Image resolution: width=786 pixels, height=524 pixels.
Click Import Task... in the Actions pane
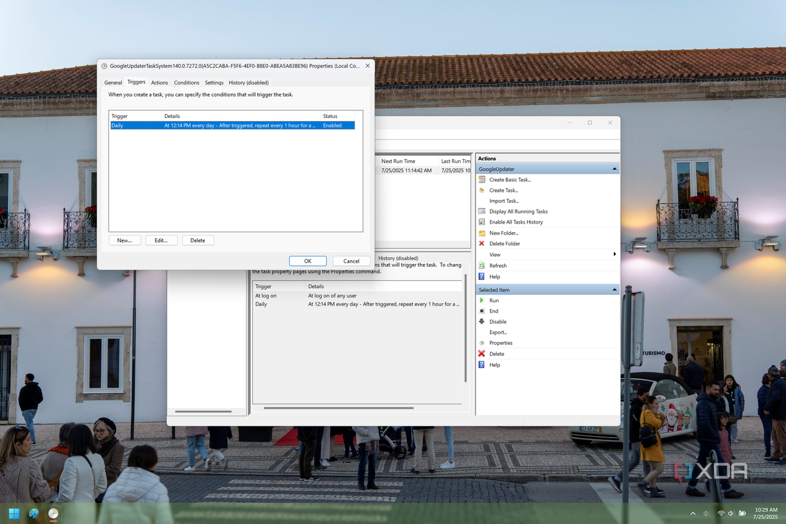coord(504,201)
